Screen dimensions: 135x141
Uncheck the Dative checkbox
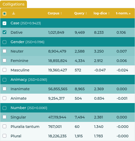tap(4, 32)
